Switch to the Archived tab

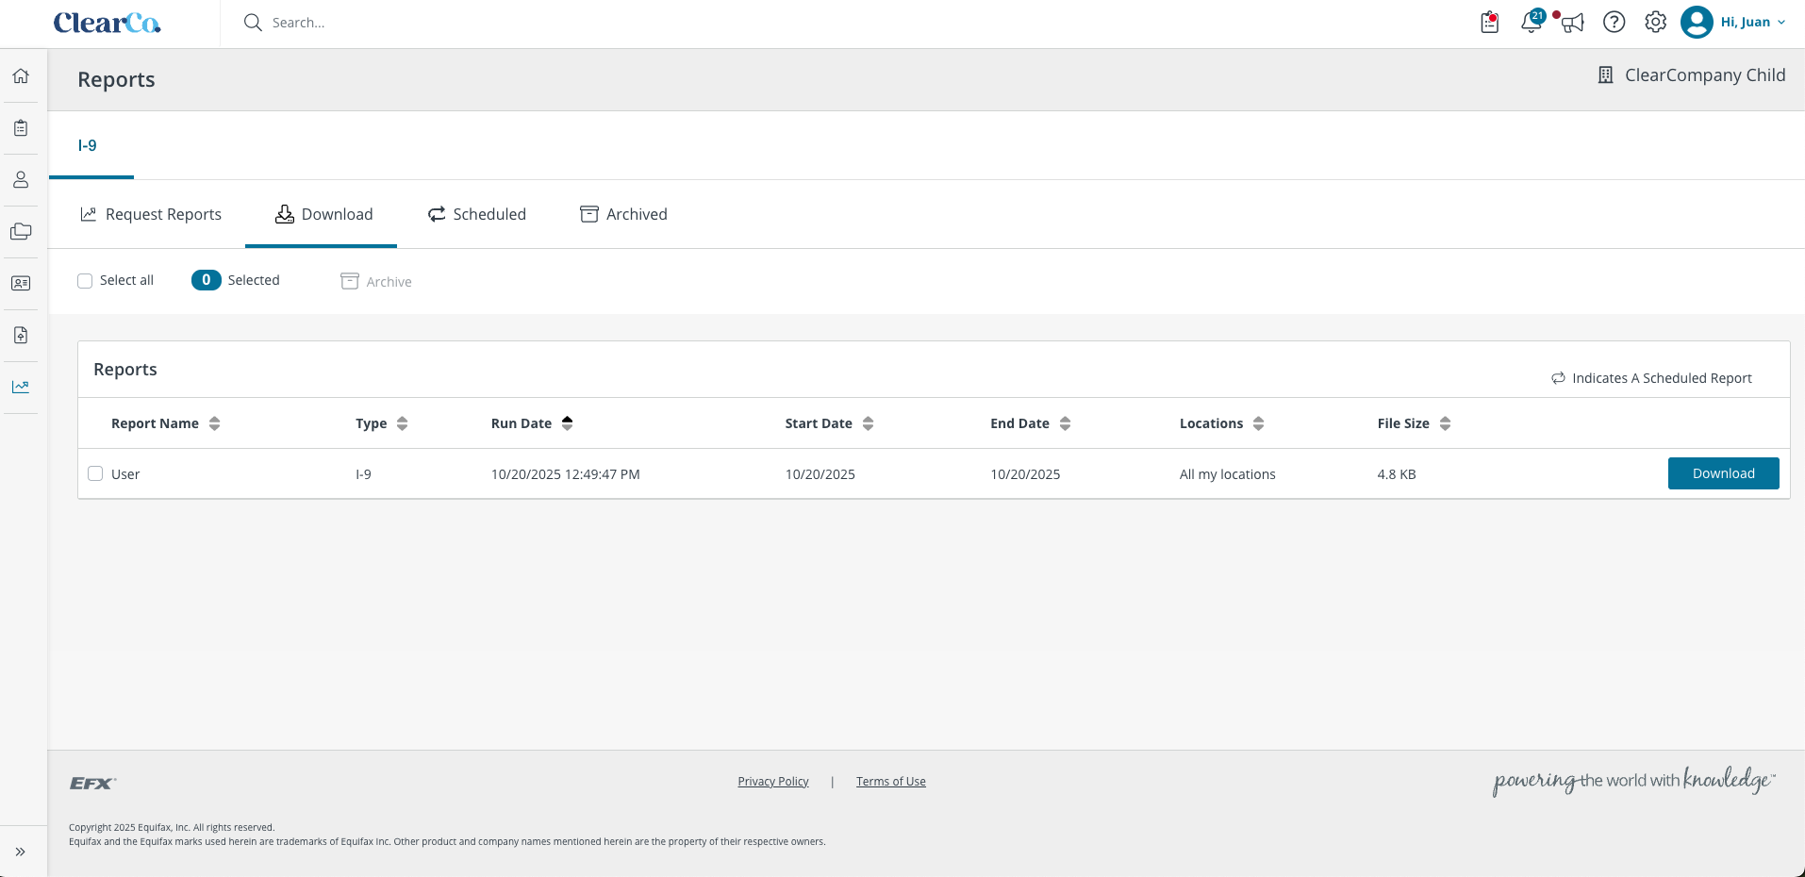[x=623, y=214]
